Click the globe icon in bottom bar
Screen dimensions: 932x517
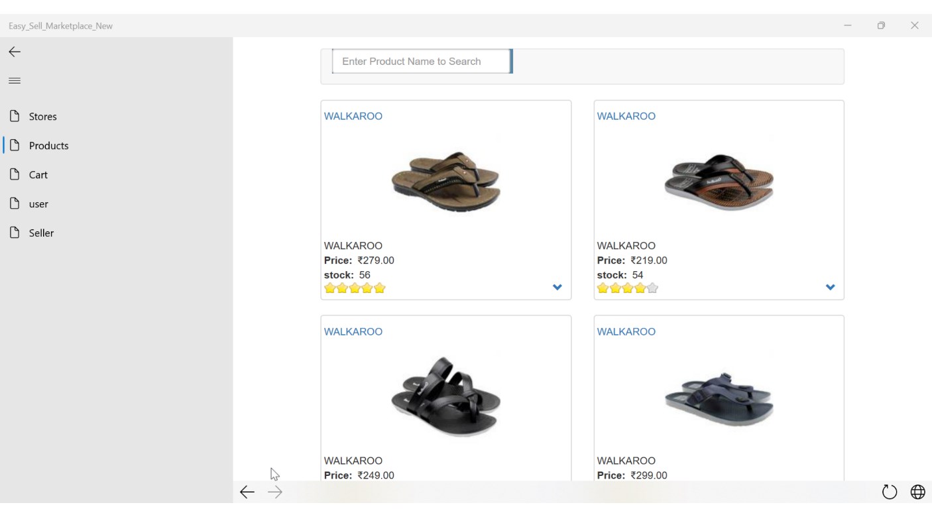917,492
